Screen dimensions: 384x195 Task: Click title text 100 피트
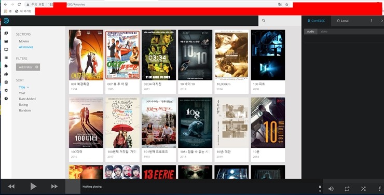tap(259, 84)
